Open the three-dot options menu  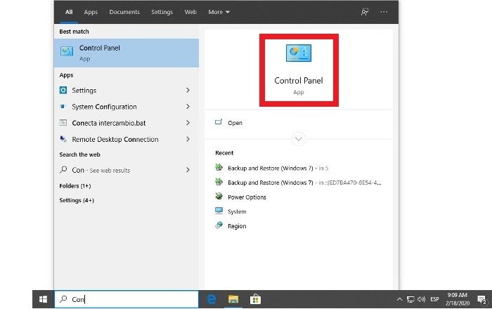click(384, 12)
